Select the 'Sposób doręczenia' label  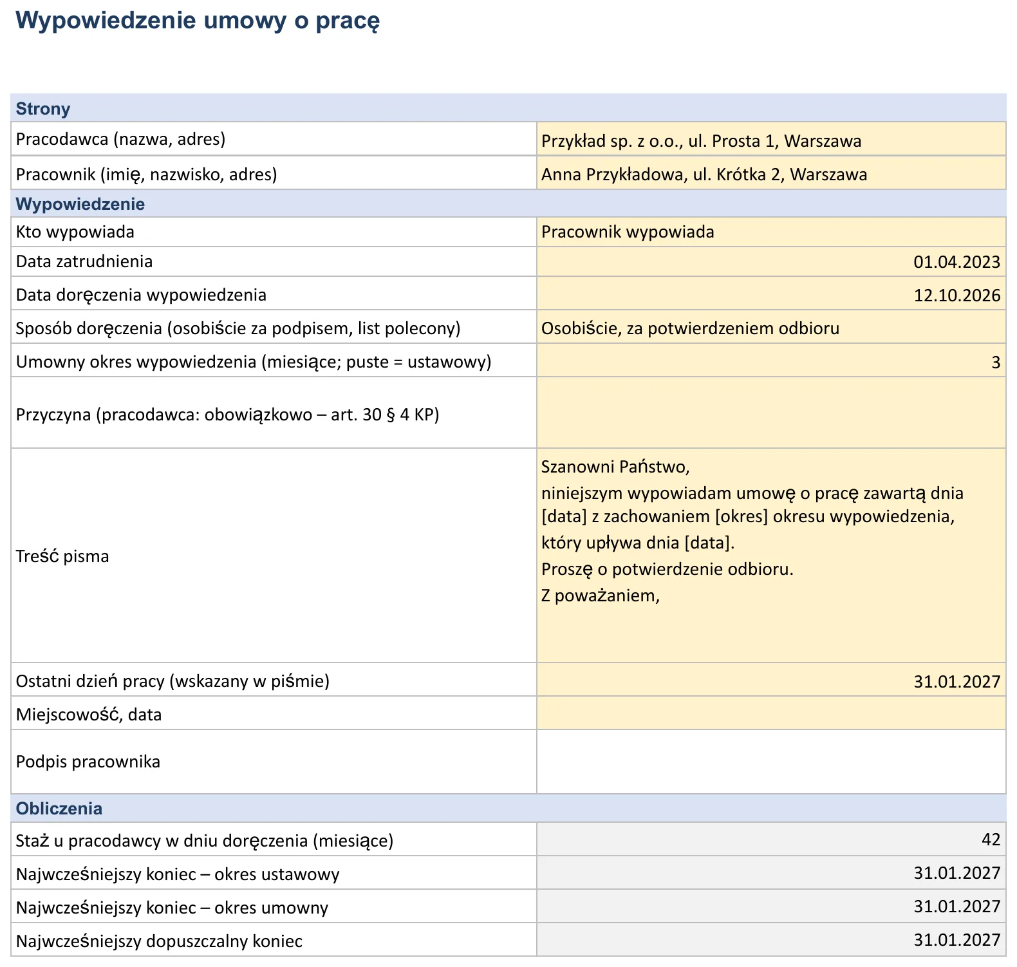coord(238,328)
